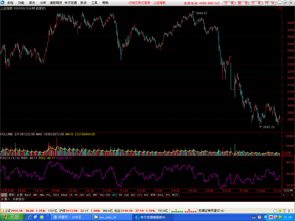Image resolution: width=295 pixels, height=221 pixels.
Task: Open the 申万宏源 menu
Action: [71, 3]
